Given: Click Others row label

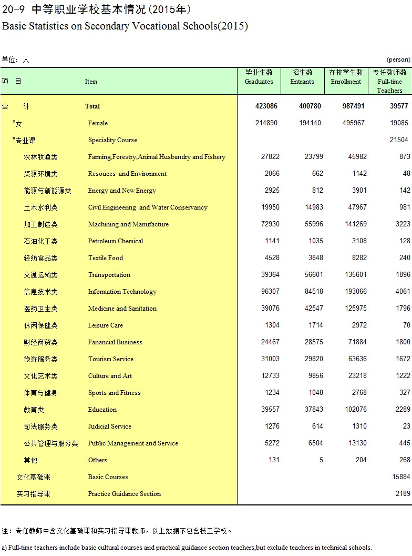Looking at the screenshot, I should [98, 460].
